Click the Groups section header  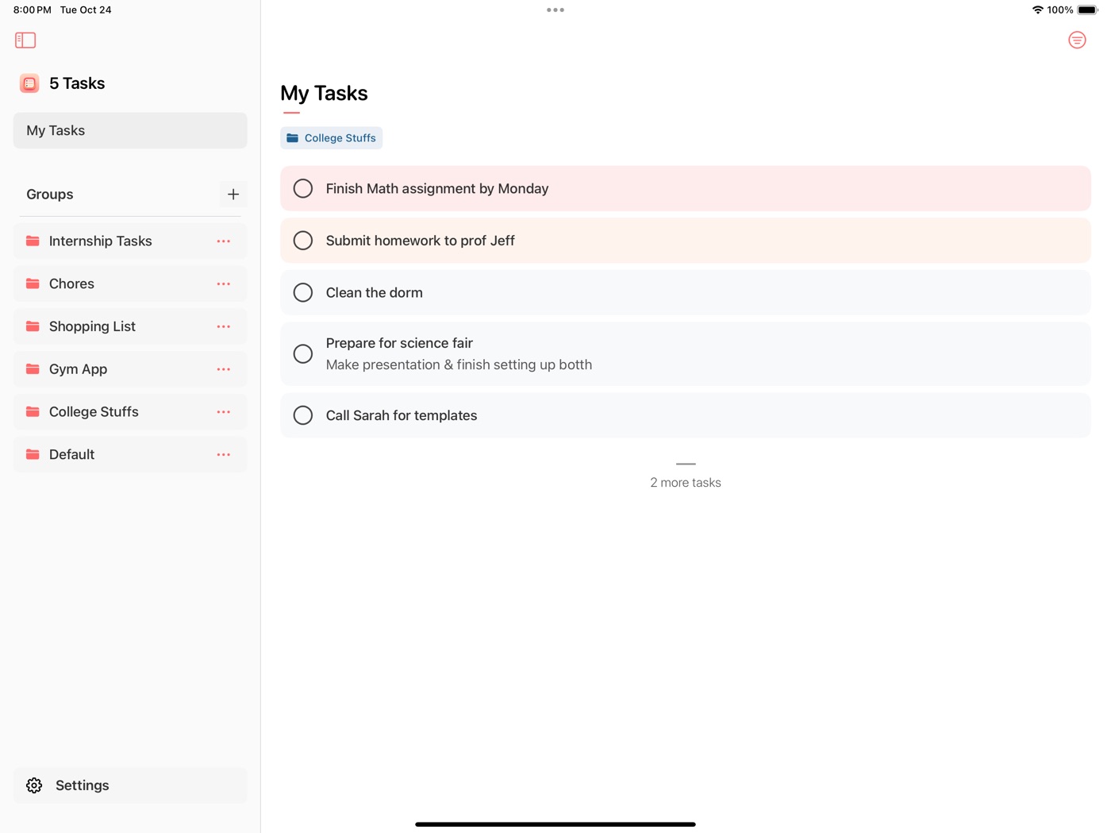(x=50, y=195)
